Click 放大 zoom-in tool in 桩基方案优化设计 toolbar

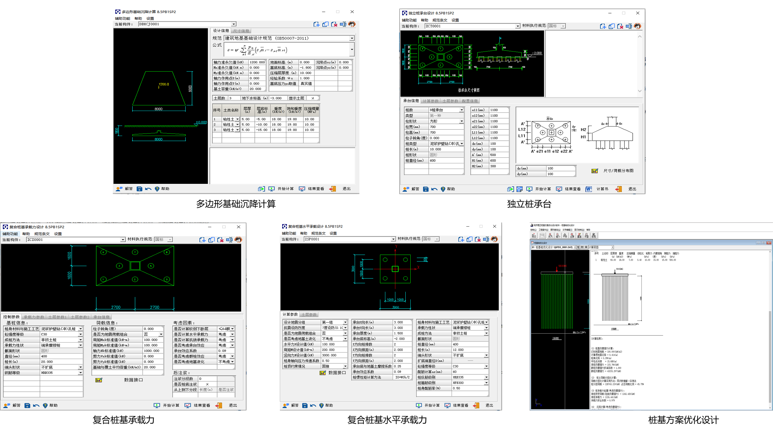tap(551, 236)
